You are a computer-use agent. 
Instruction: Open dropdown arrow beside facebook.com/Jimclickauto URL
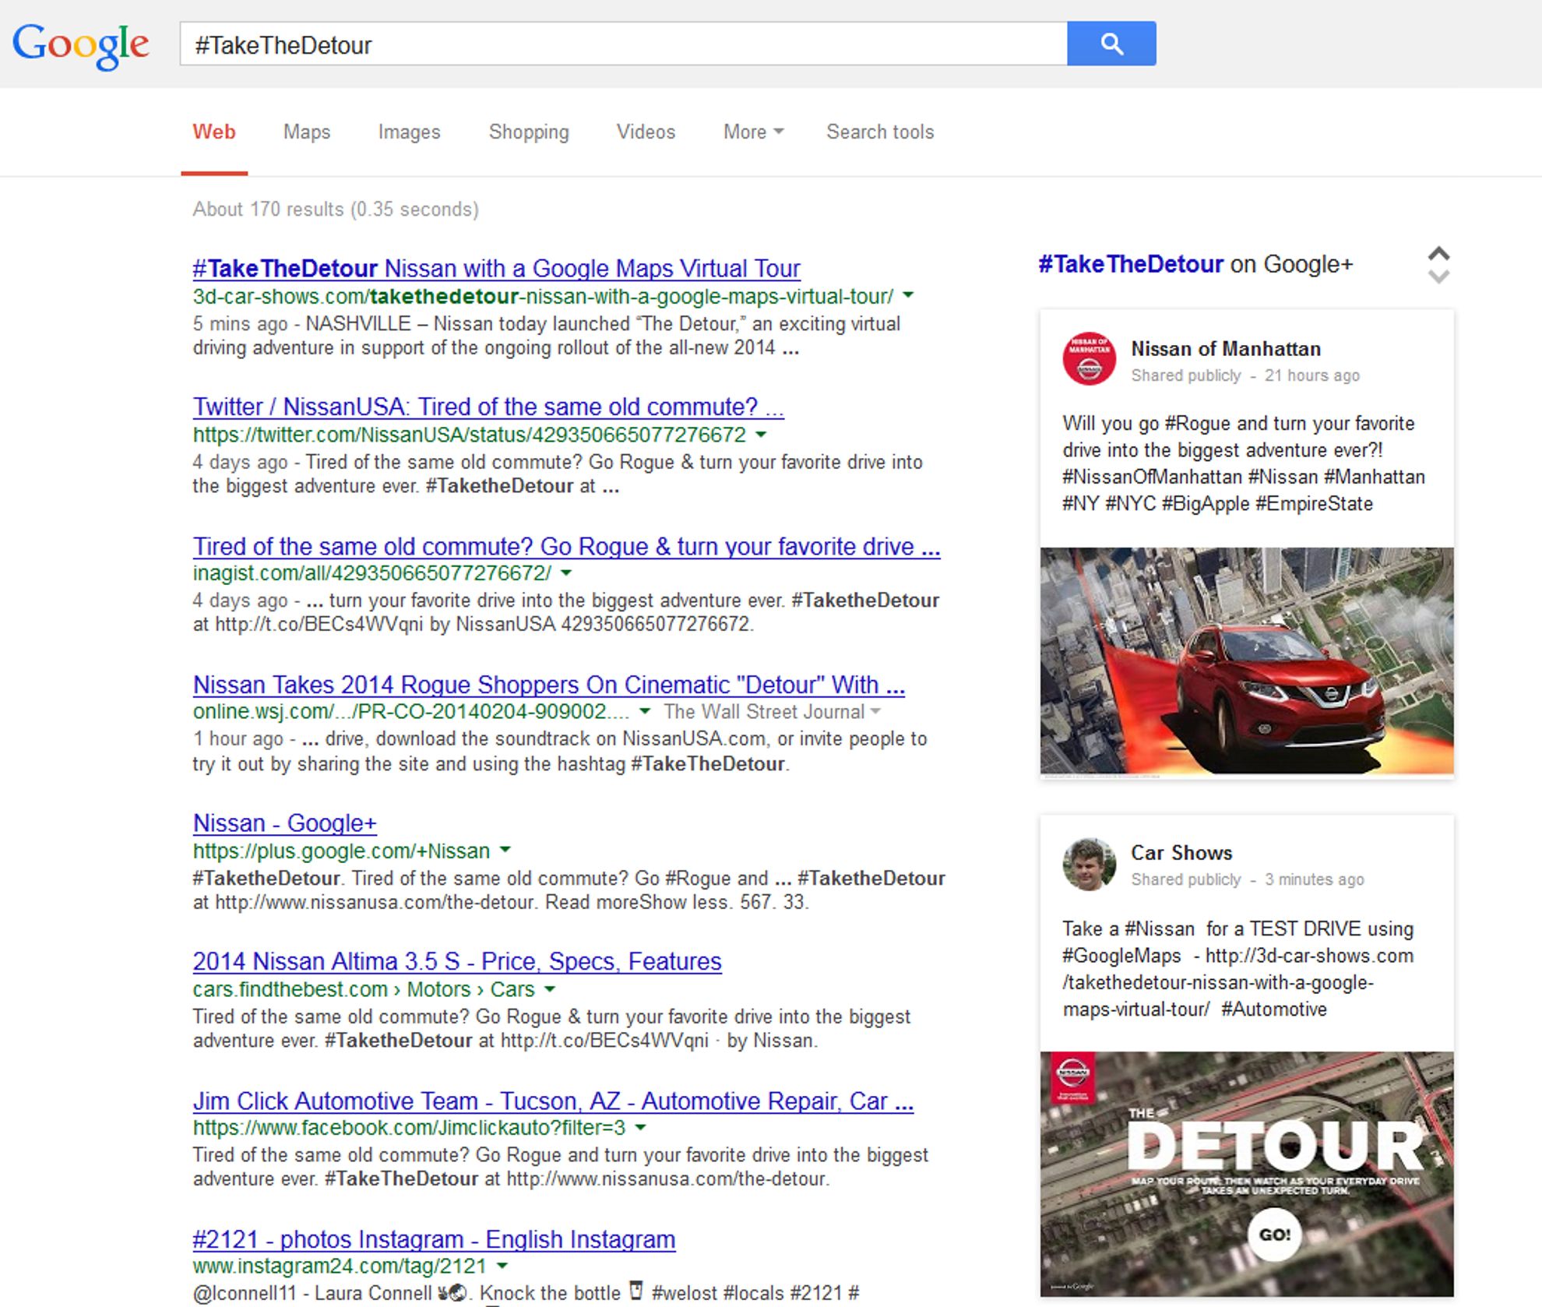click(x=640, y=1128)
